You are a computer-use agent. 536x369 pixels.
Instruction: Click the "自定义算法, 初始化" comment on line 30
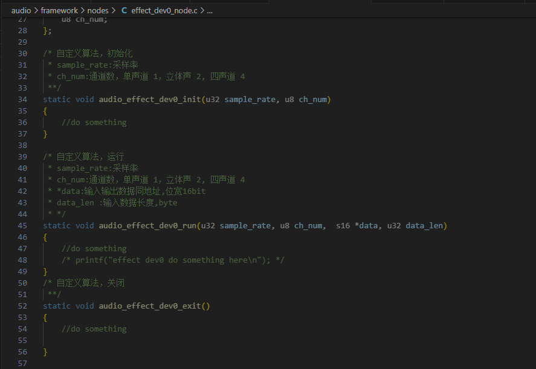click(88, 53)
